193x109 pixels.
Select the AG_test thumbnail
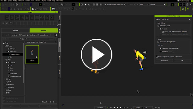pyautogui.click(x=32, y=54)
